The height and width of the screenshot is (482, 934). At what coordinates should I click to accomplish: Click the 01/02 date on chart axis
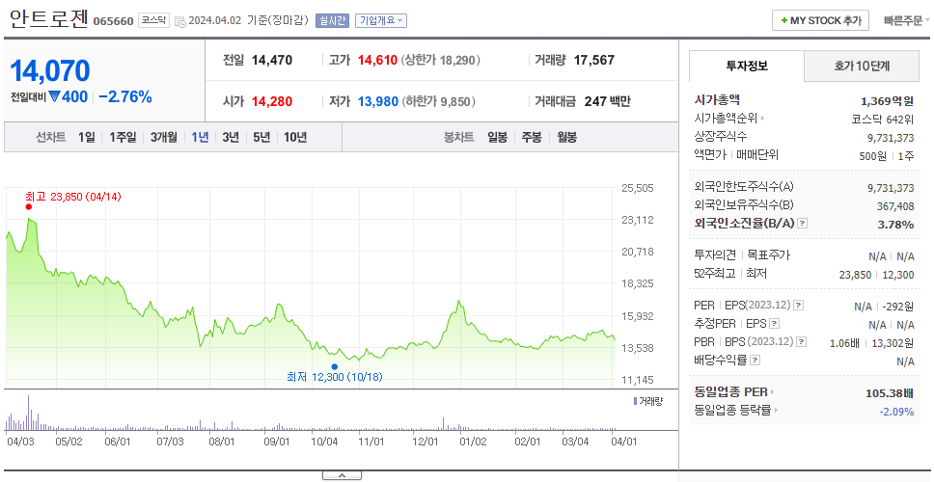pyautogui.click(x=474, y=442)
